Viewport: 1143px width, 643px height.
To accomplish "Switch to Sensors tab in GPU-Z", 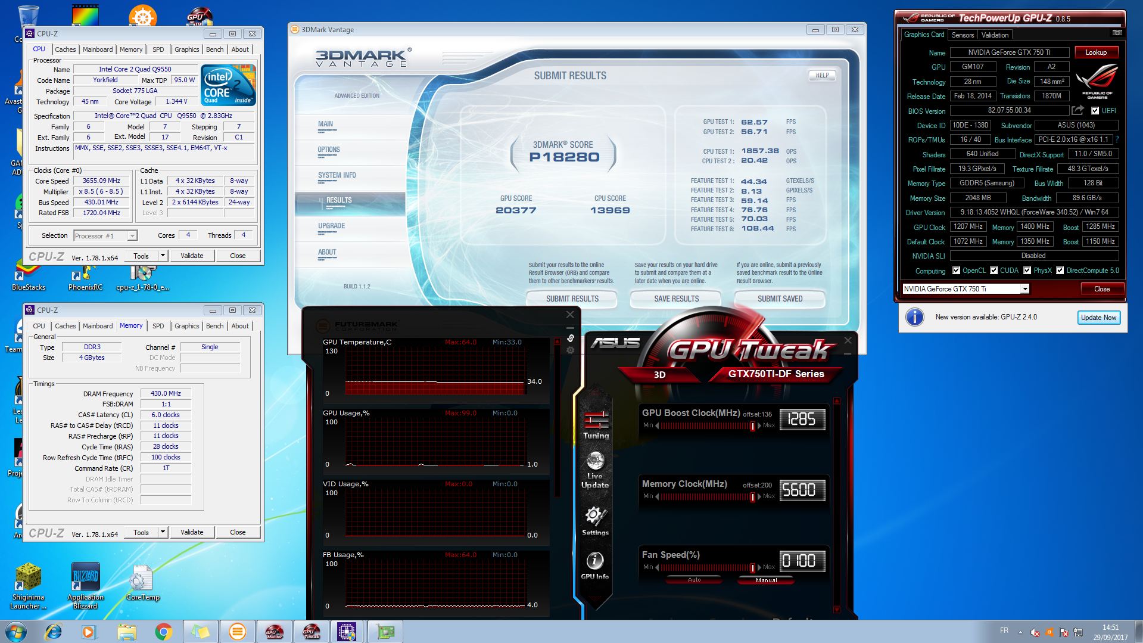I will 963,35.
